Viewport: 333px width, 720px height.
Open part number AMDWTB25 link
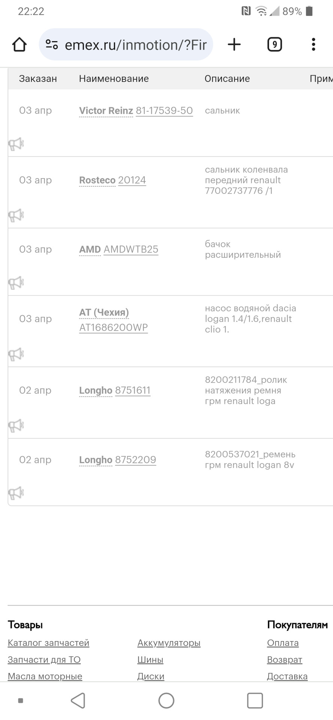point(131,249)
